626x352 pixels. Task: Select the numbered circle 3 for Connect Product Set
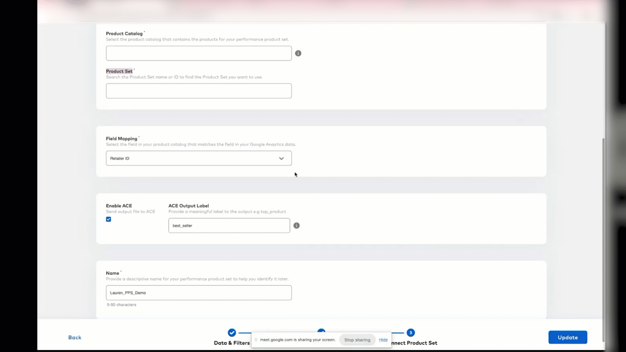point(410,332)
